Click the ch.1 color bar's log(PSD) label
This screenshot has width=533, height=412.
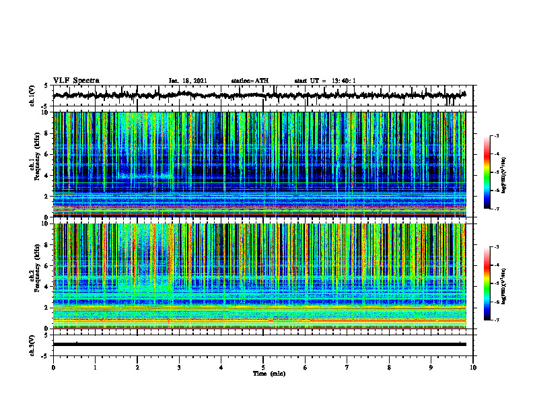505,176
